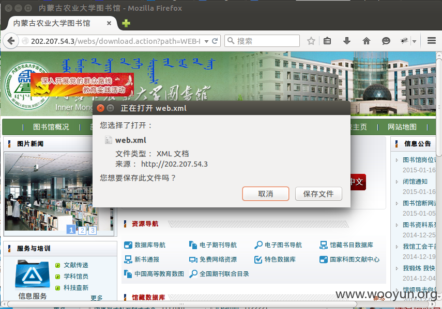Screen dimensions: 442x309
Task: Open the downloads arrow icon
Action: 347,41
